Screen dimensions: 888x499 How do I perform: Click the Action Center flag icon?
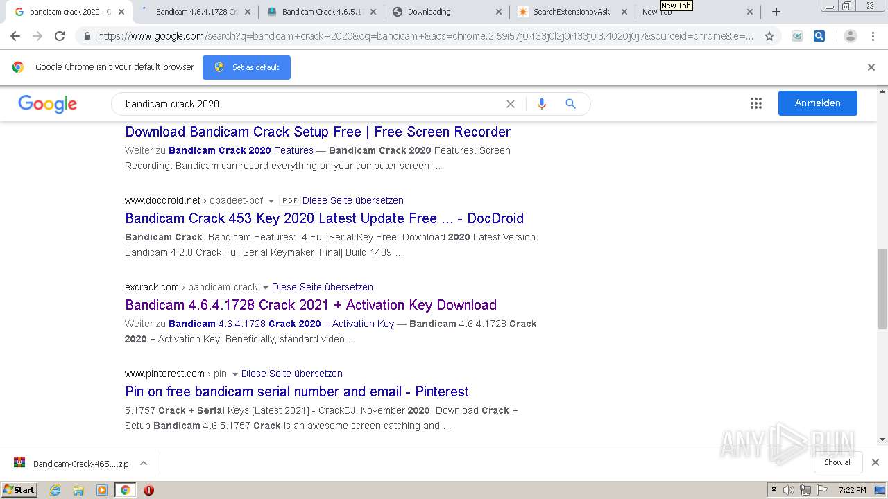click(x=822, y=490)
